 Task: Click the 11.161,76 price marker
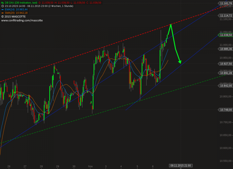point(225,3)
